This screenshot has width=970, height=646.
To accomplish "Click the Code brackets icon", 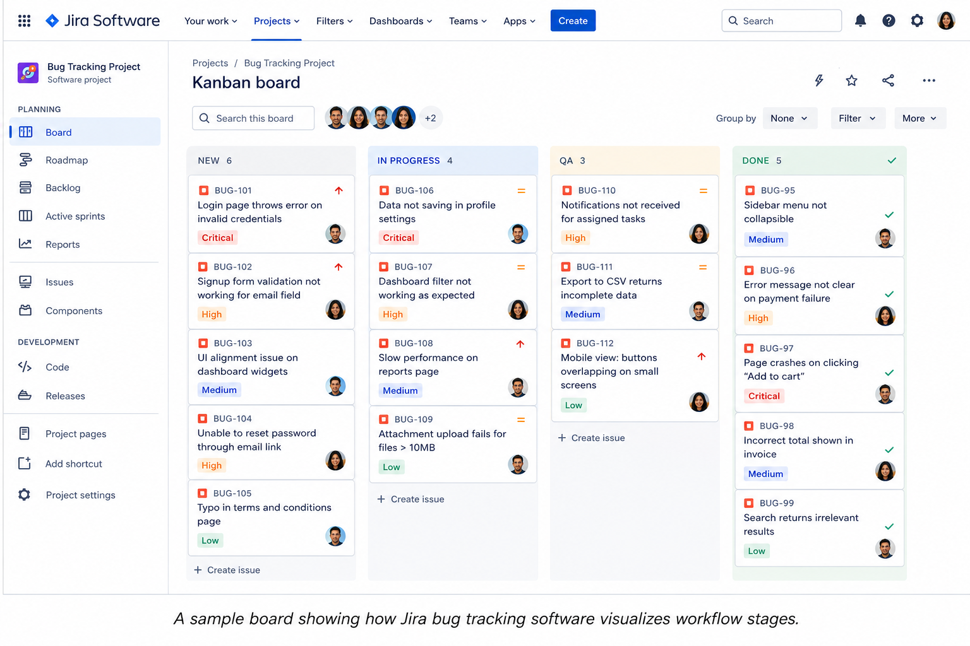I will (25, 367).
